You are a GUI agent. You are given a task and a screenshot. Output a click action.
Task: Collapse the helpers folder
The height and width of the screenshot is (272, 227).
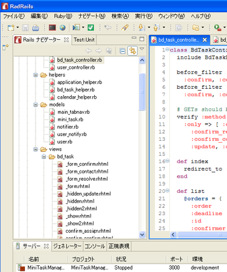36,75
